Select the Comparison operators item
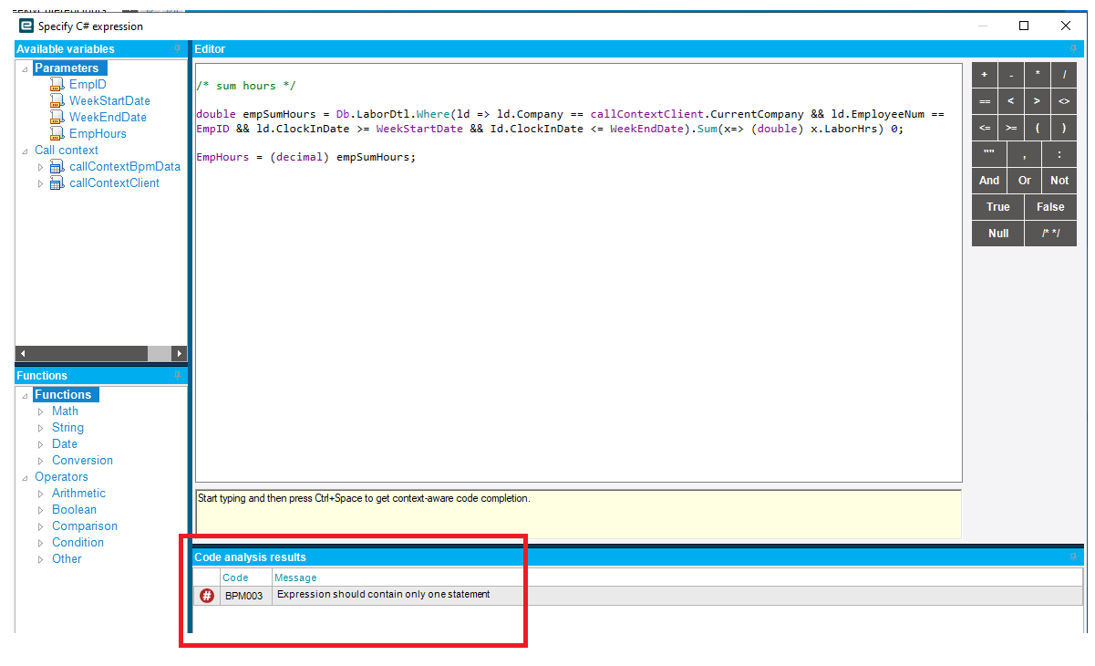 coord(85,526)
